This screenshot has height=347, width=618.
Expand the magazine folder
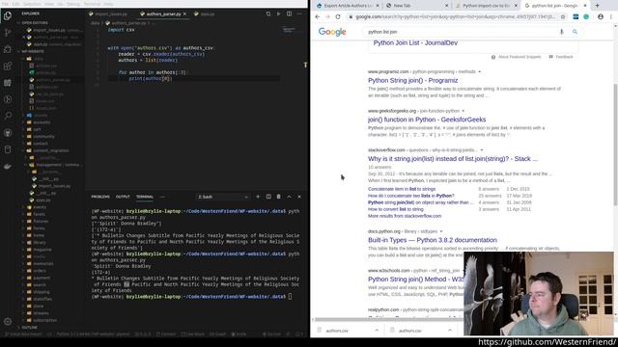(42, 250)
